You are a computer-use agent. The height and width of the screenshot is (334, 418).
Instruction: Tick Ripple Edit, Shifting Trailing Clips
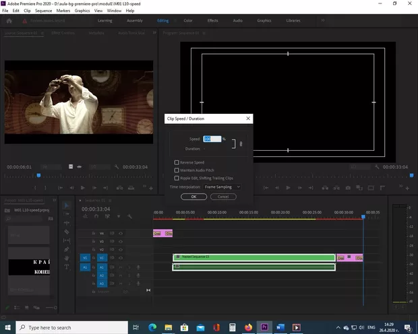coord(177,178)
